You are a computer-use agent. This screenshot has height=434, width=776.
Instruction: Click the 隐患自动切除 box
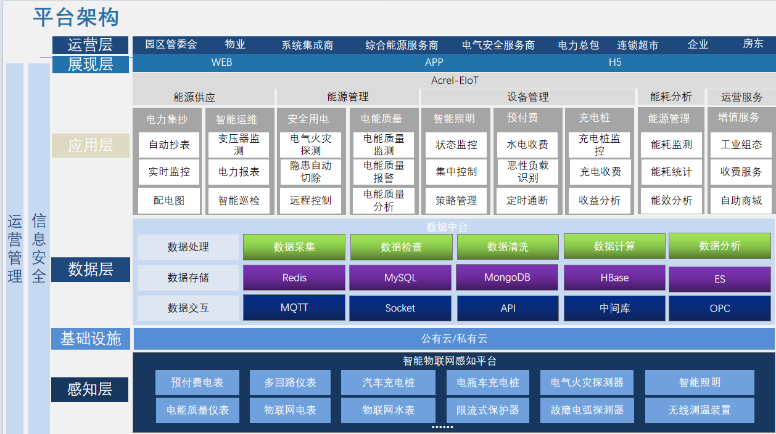(x=311, y=172)
